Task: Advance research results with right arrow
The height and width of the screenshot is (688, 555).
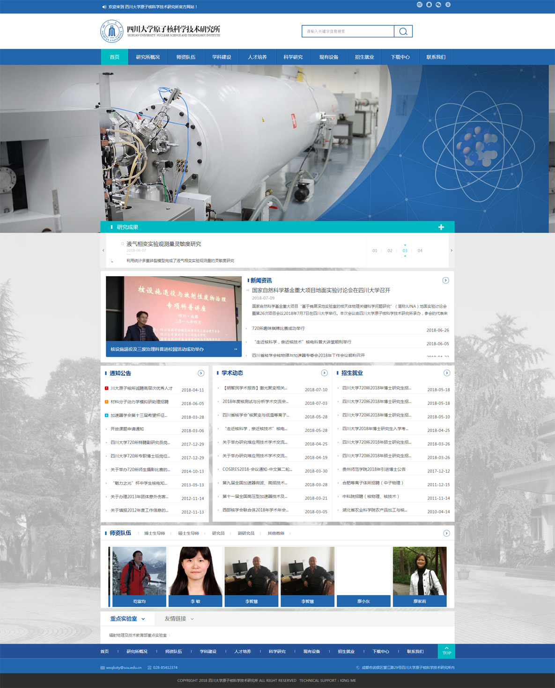Action: tap(451, 250)
